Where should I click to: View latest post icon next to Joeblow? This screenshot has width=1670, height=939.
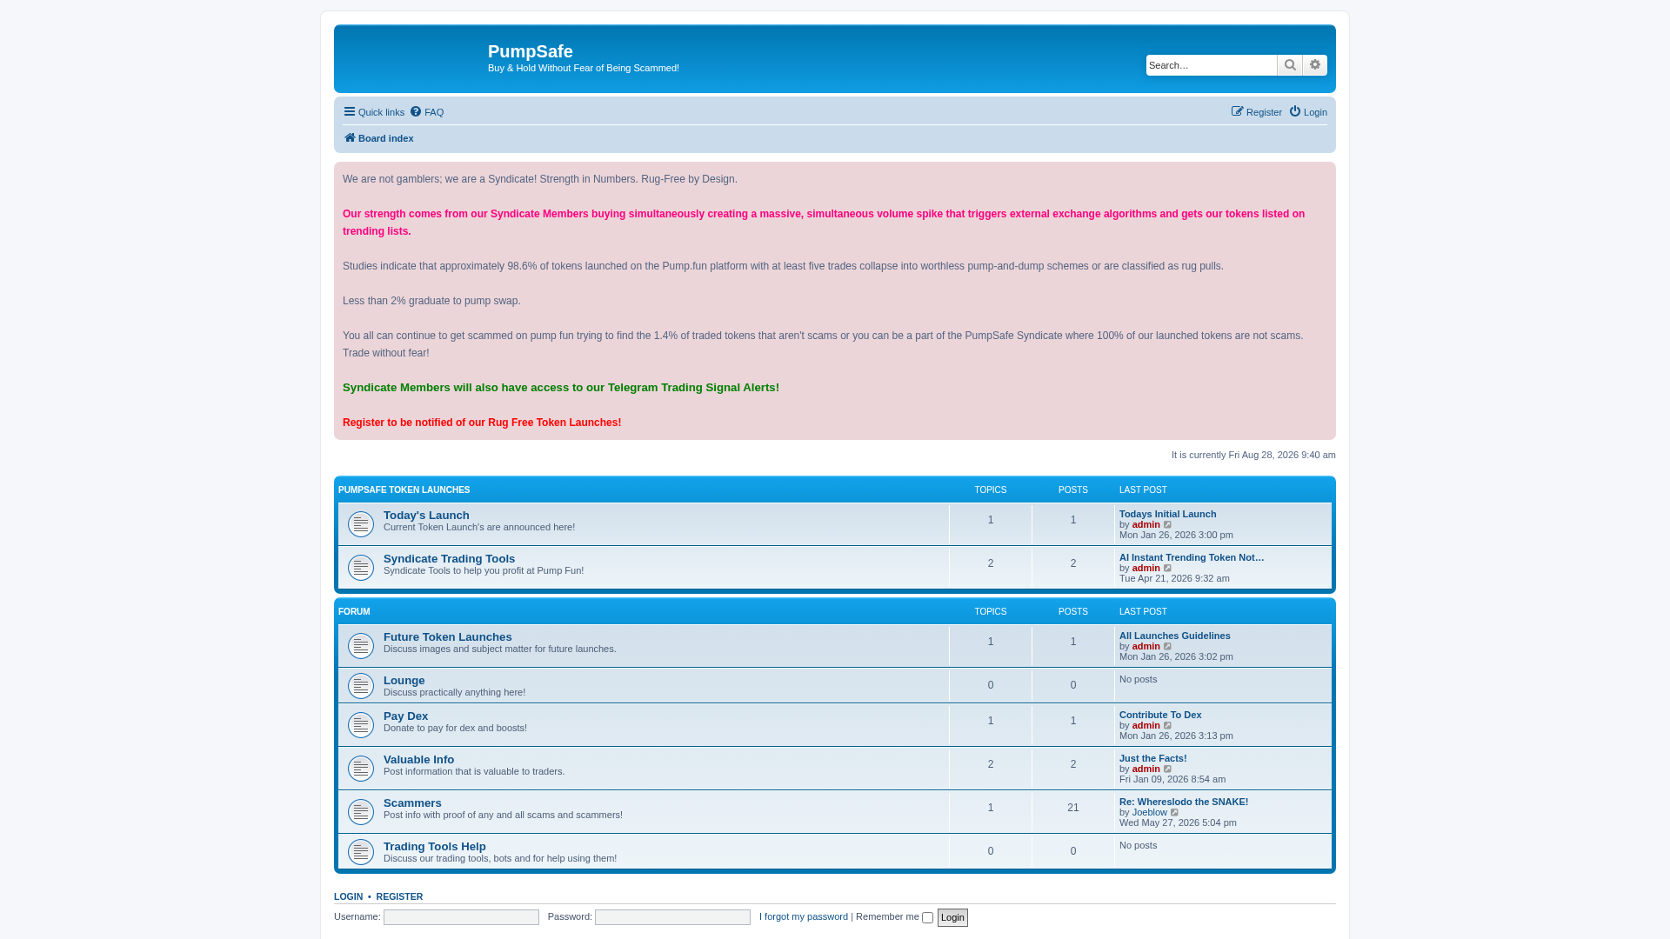pyautogui.click(x=1175, y=813)
